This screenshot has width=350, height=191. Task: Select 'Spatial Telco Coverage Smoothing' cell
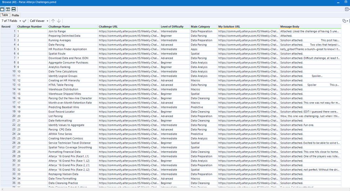[x=73, y=148]
